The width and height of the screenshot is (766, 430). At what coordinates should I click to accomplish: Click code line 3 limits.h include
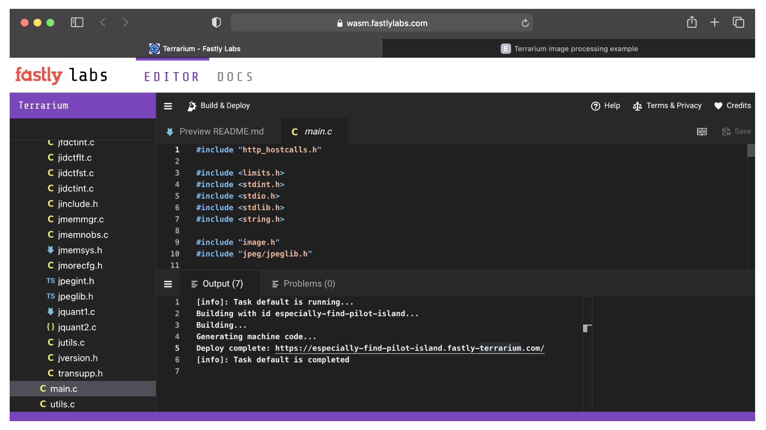(240, 173)
